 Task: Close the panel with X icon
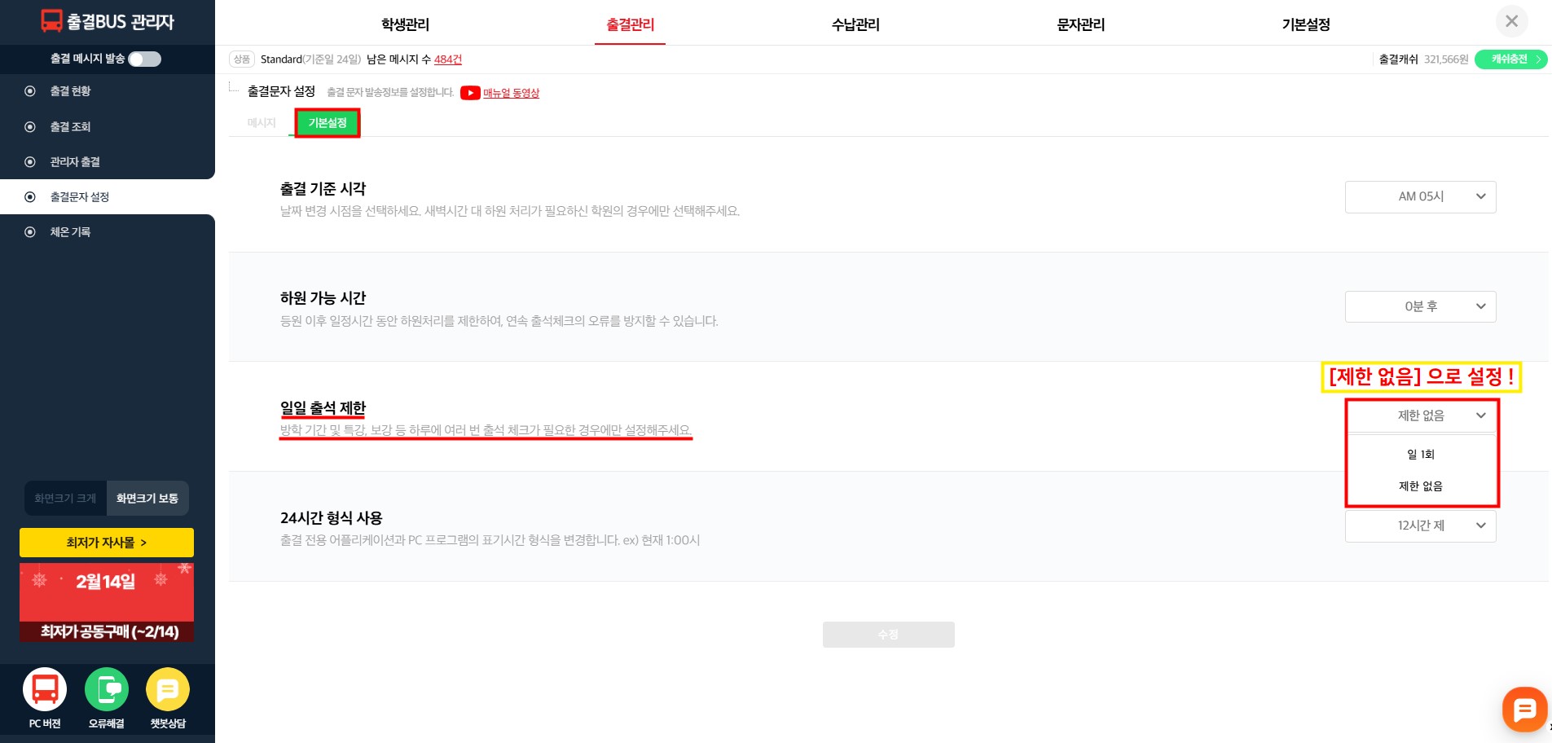pos(1511,21)
